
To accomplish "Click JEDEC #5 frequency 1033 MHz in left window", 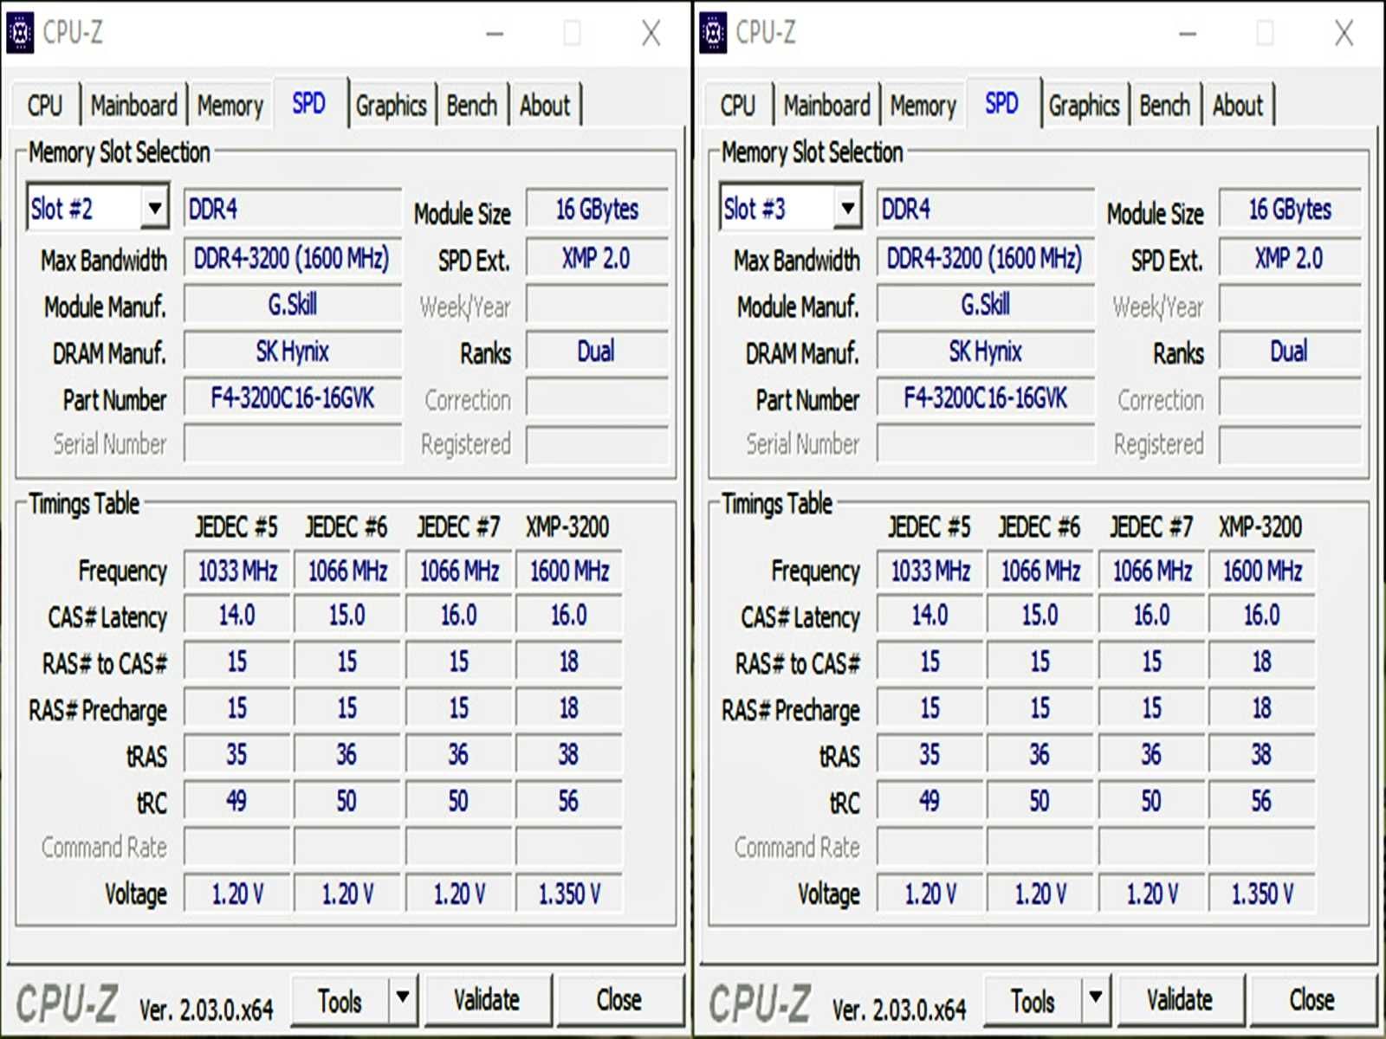I will [236, 571].
